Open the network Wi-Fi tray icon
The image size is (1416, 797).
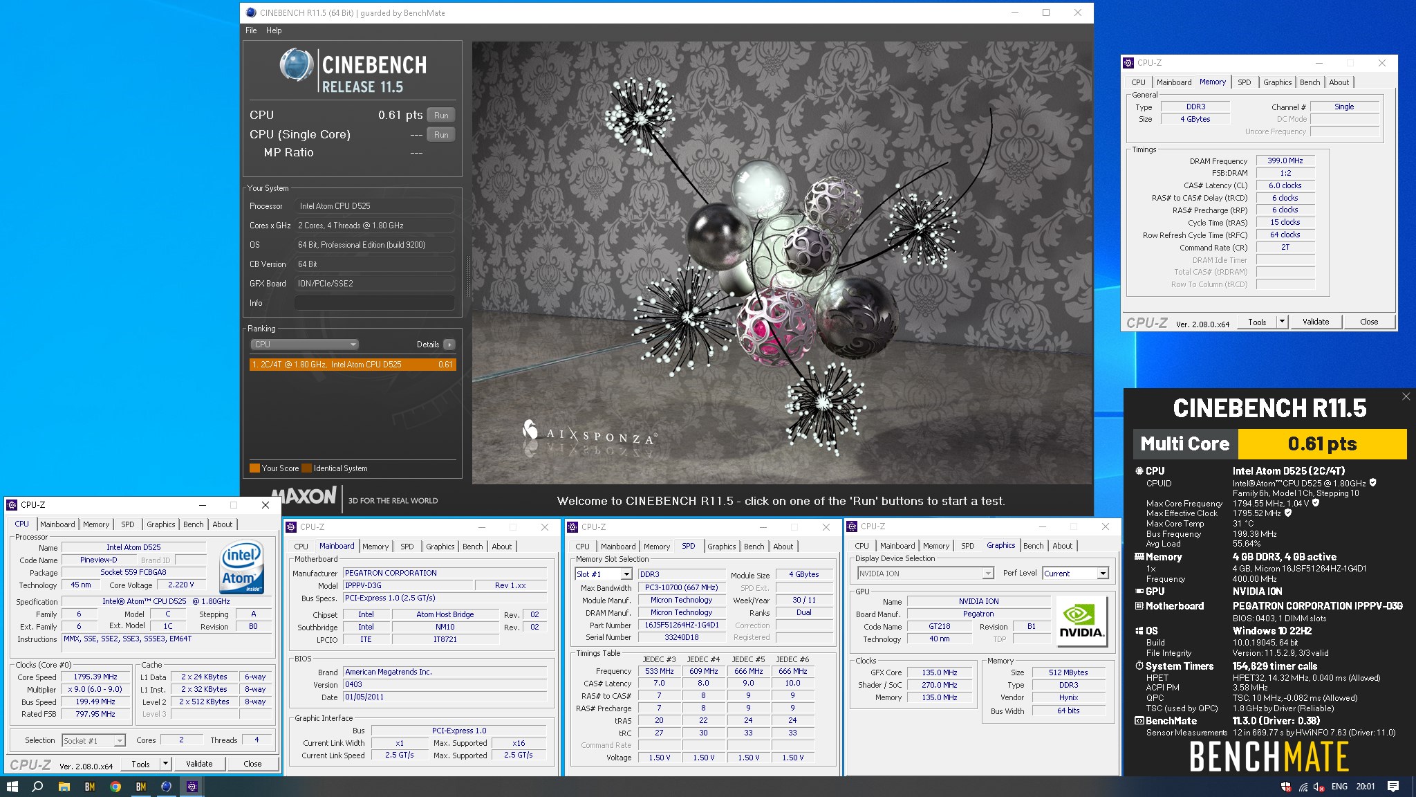pos(1303,787)
